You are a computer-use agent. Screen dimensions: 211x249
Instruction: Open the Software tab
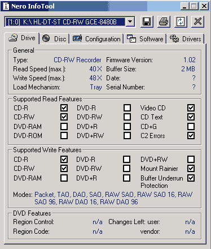[145, 39]
